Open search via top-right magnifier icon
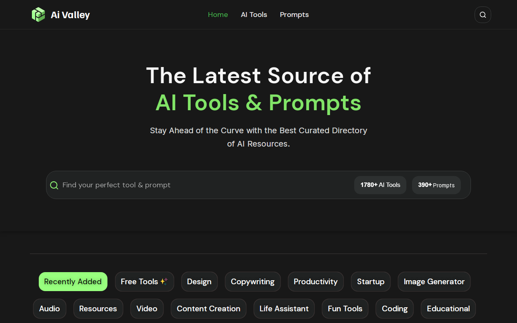This screenshot has width=517, height=323. point(483,15)
